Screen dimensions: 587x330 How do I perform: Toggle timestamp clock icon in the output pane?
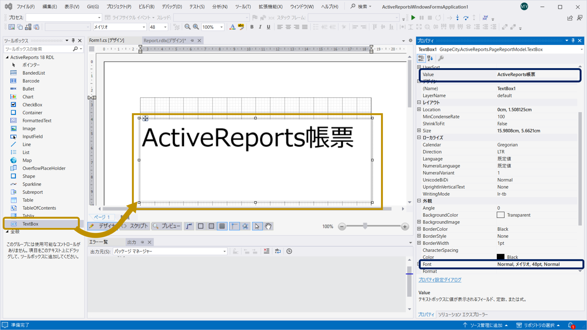pos(289,251)
